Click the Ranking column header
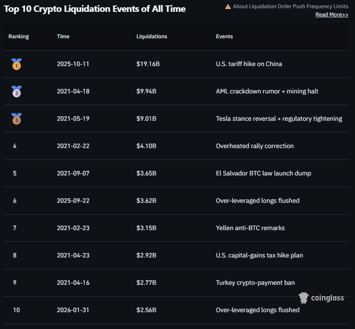The height and width of the screenshot is (329, 355). pos(19,36)
